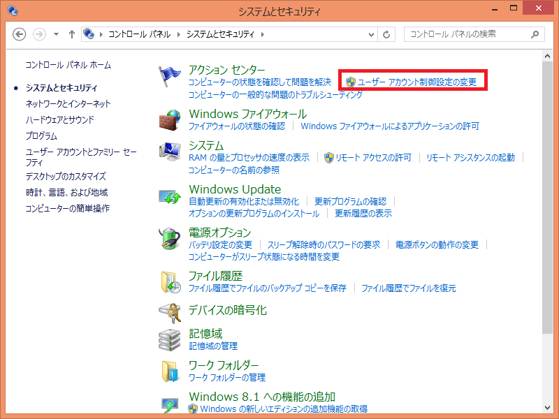
Task: Select システムとセキュリティ in the breadcrumb
Action: (220, 34)
